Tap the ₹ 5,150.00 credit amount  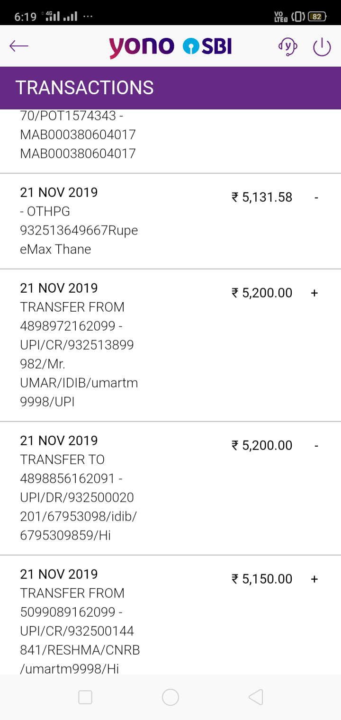click(x=262, y=579)
